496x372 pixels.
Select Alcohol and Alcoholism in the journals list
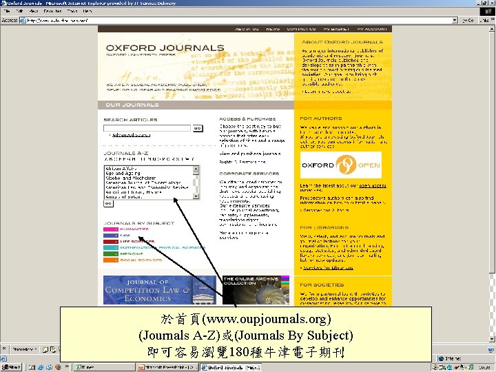pyautogui.click(x=130, y=178)
